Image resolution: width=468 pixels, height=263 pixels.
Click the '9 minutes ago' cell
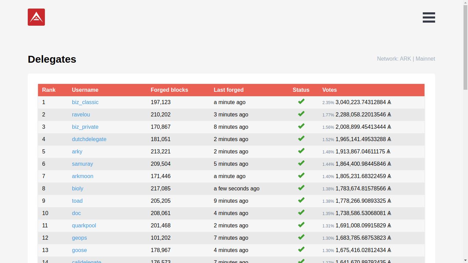(x=231, y=201)
